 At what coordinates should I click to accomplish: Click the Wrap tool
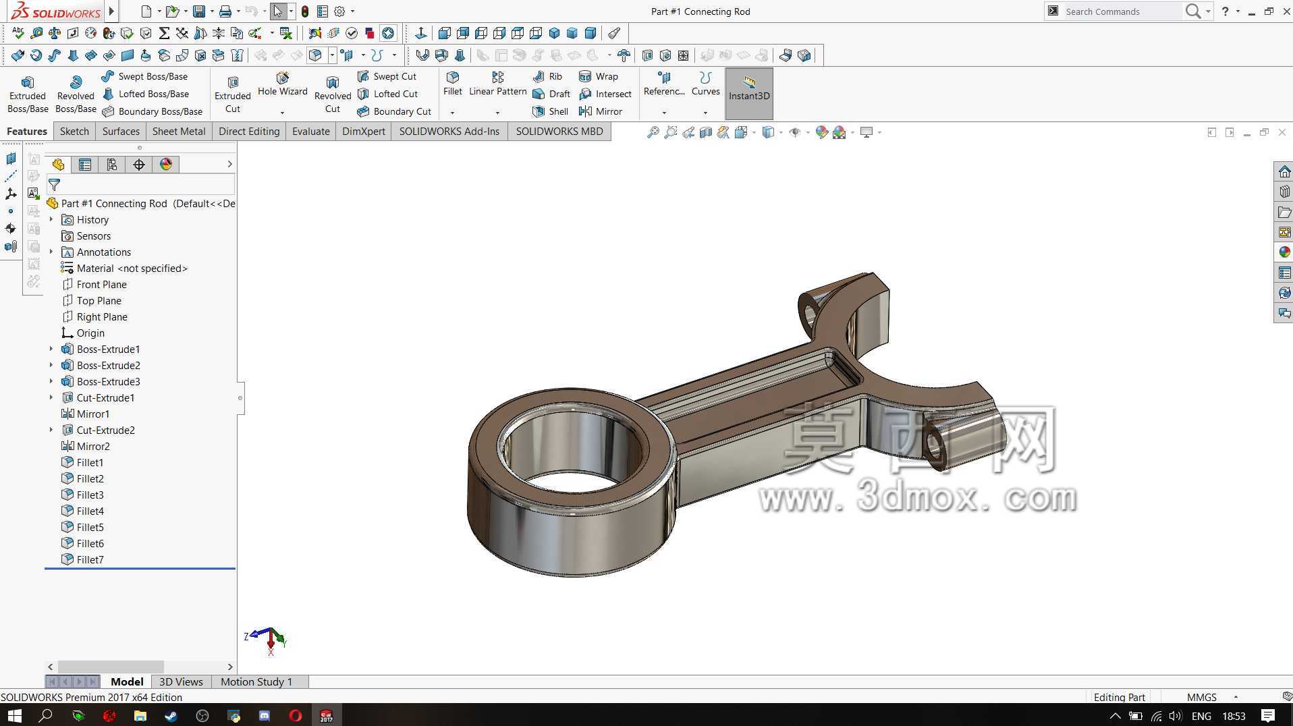(599, 76)
